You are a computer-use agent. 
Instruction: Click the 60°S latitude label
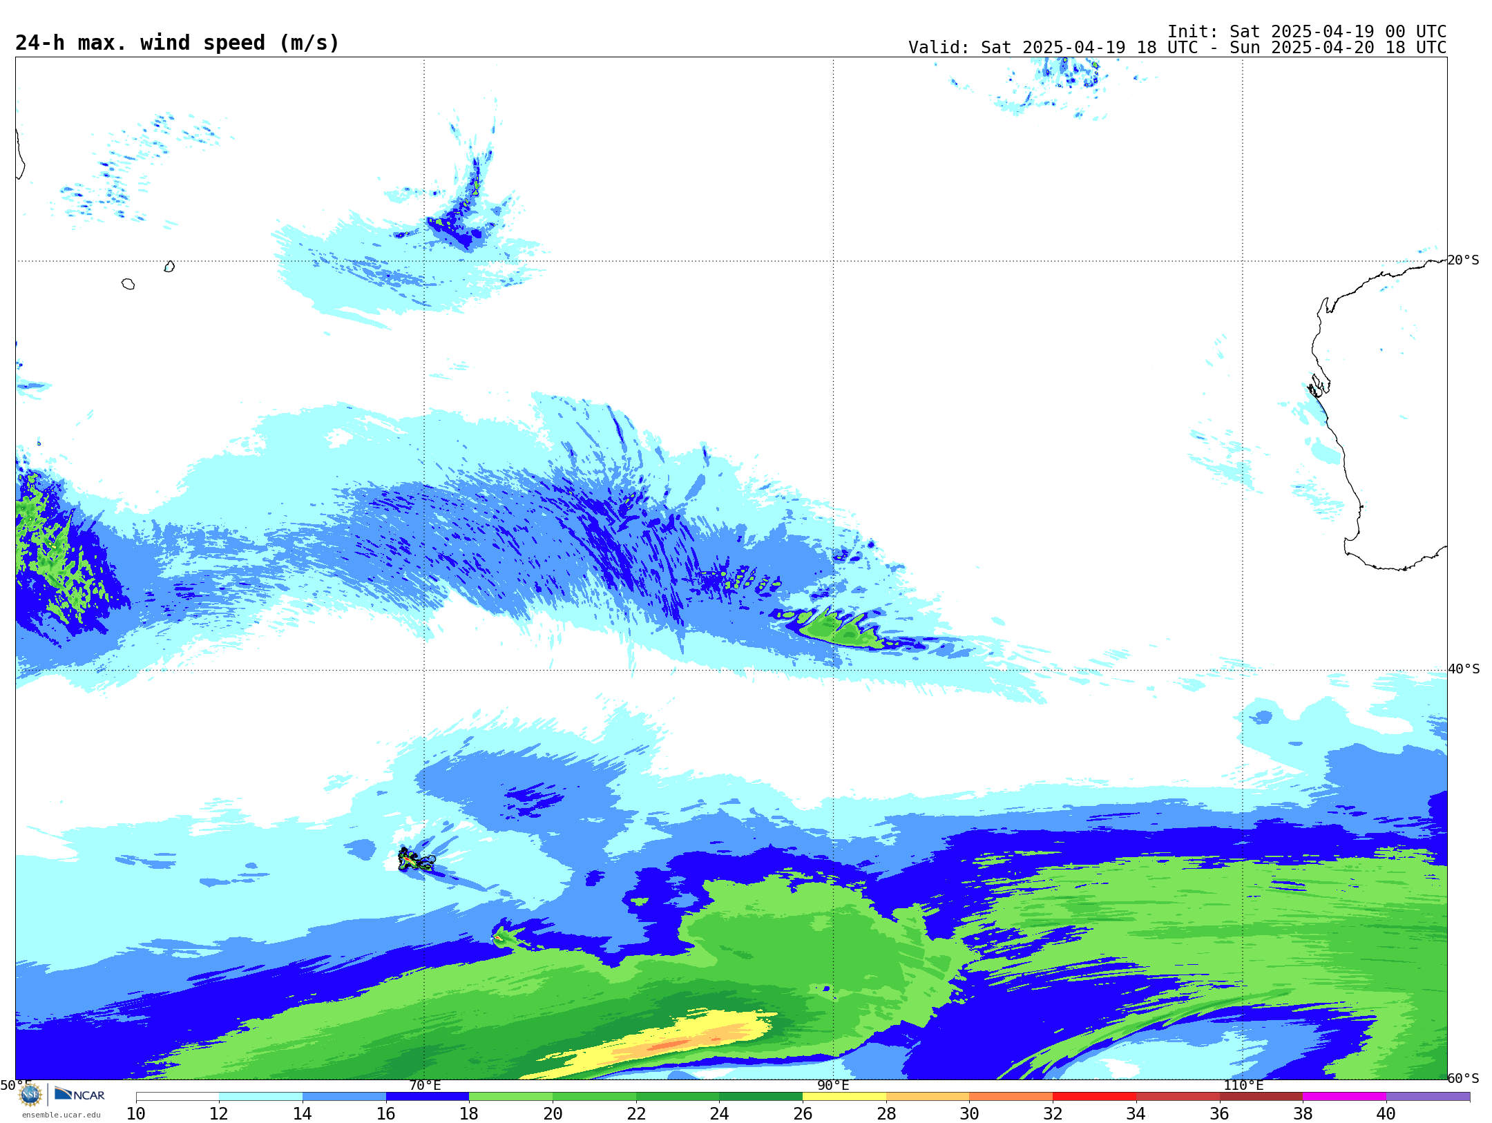pyautogui.click(x=1464, y=1078)
